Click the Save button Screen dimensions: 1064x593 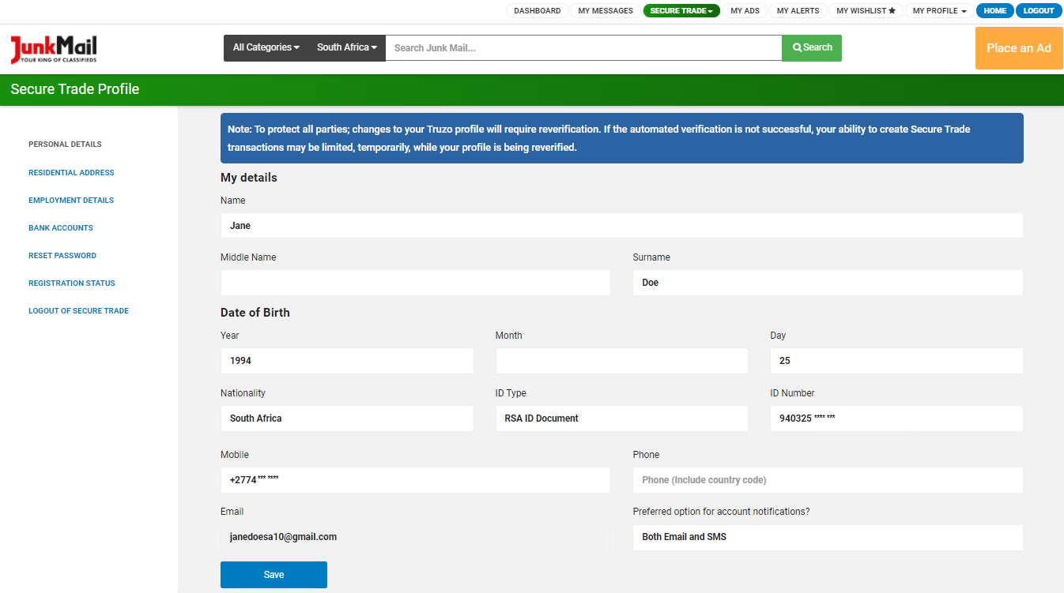(274, 575)
